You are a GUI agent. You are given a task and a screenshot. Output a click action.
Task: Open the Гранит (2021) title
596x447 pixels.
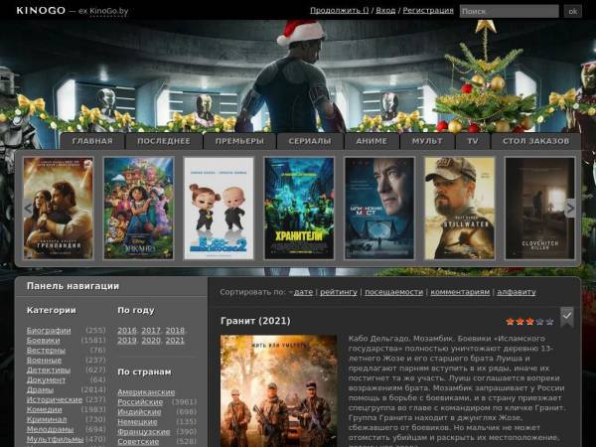255,321
